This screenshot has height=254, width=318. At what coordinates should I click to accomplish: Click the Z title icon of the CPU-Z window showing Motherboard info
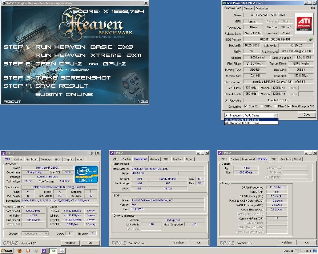pyautogui.click(x=112, y=153)
